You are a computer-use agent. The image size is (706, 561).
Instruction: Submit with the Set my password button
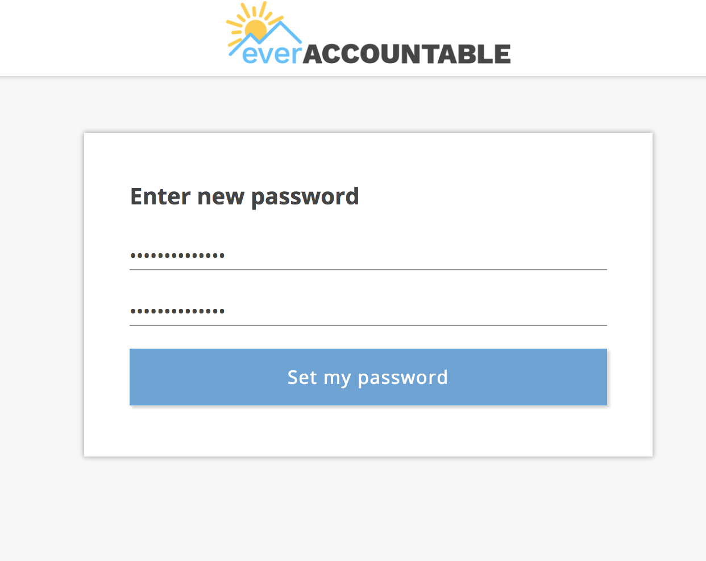coord(368,377)
